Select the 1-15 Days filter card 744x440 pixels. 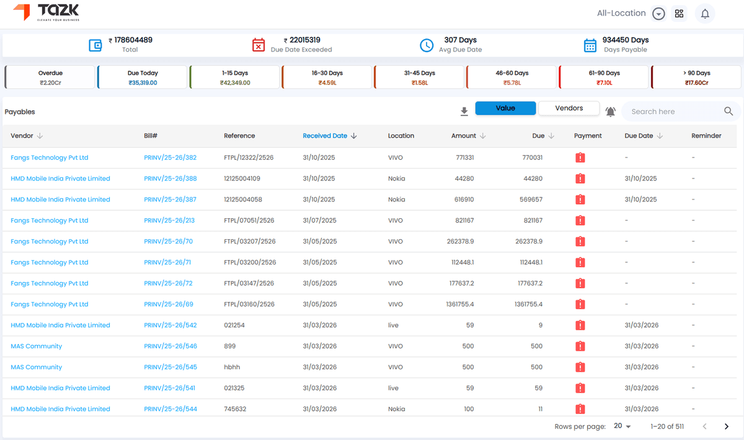(x=235, y=77)
